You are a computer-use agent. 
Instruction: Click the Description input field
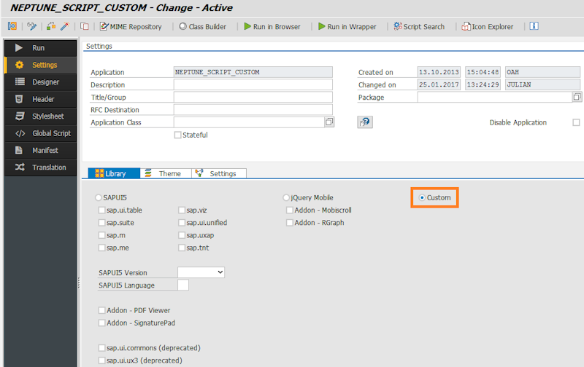(x=253, y=84)
